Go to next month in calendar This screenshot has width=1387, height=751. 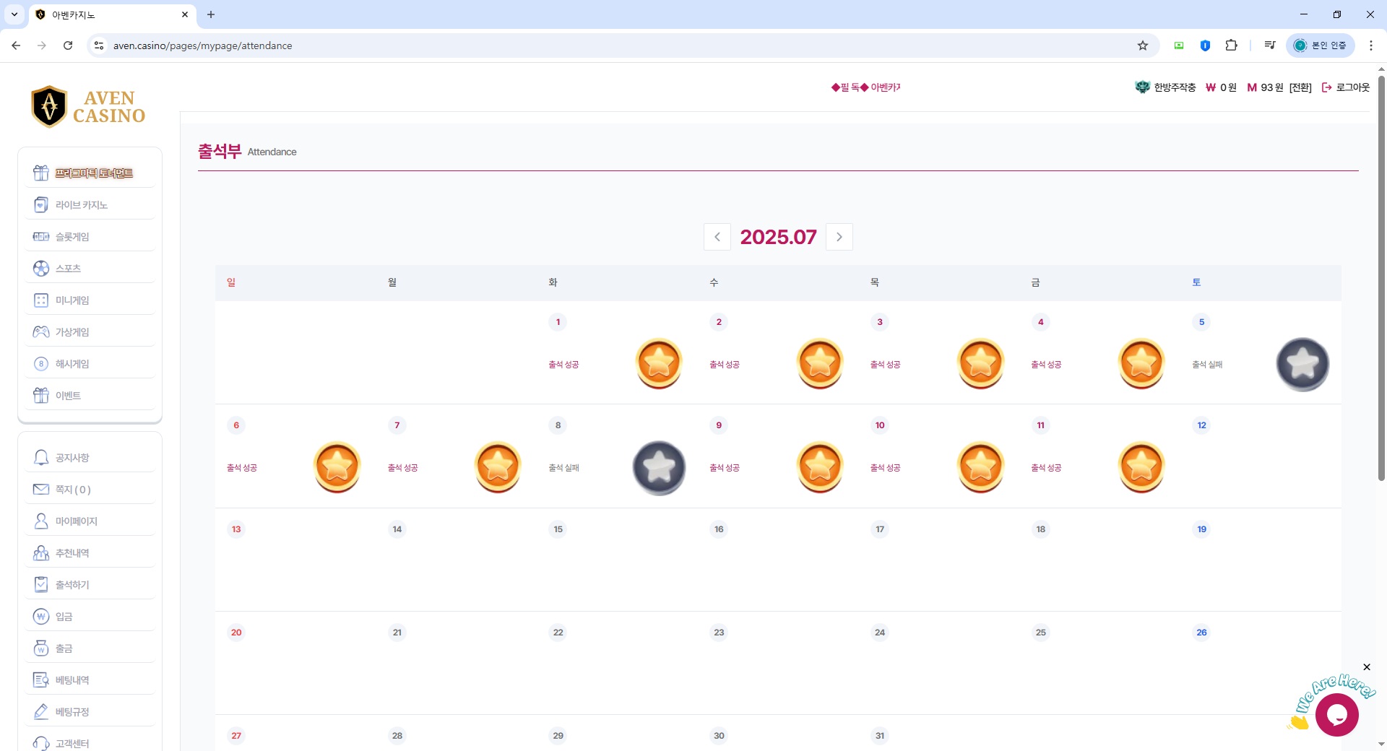[839, 237]
